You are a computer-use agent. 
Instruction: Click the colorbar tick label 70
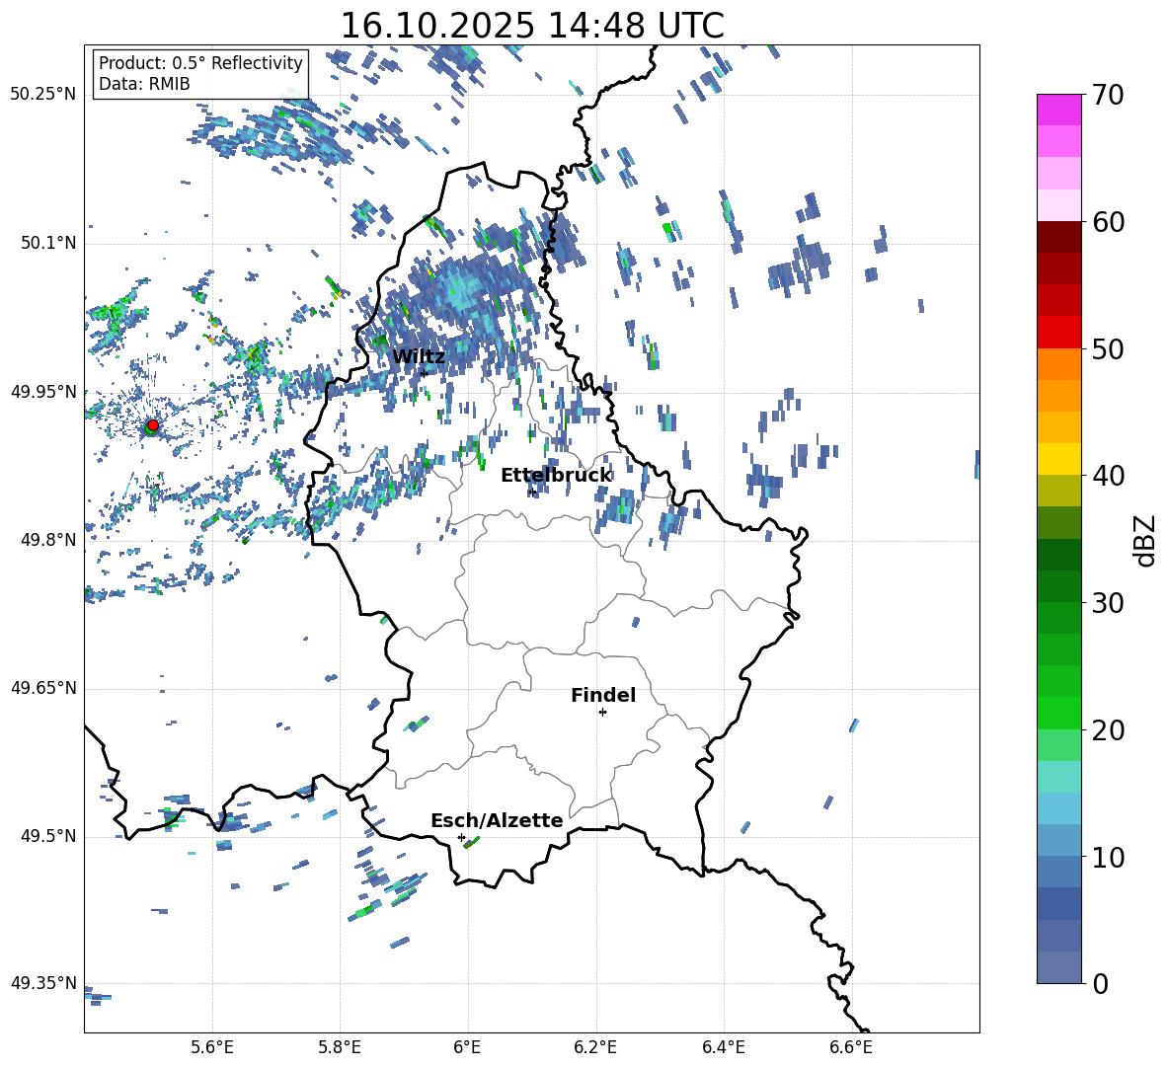[1108, 96]
